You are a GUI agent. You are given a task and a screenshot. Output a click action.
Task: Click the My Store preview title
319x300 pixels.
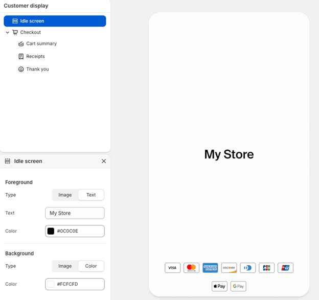point(229,154)
